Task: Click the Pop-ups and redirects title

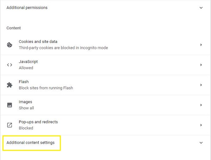Action: 38,122
